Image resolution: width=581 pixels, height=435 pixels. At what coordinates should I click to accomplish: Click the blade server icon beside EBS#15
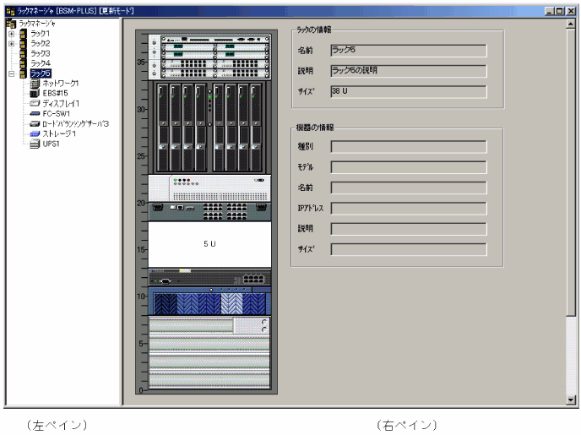coord(34,93)
